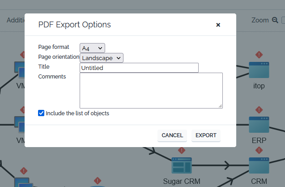
Task: Open the Page orientation dropdown
Action: point(102,58)
